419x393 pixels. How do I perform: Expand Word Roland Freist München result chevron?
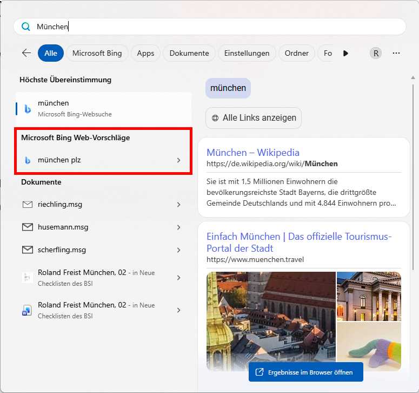[178, 310]
